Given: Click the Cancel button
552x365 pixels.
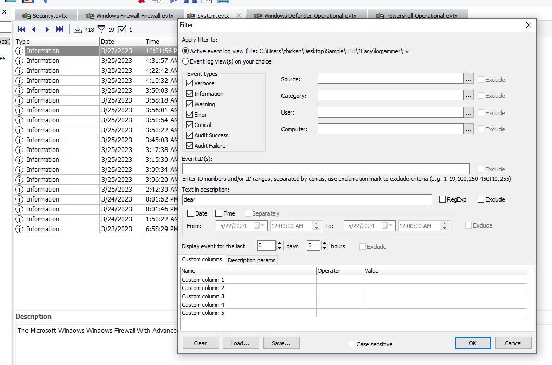Looking at the screenshot, I should [x=513, y=343].
